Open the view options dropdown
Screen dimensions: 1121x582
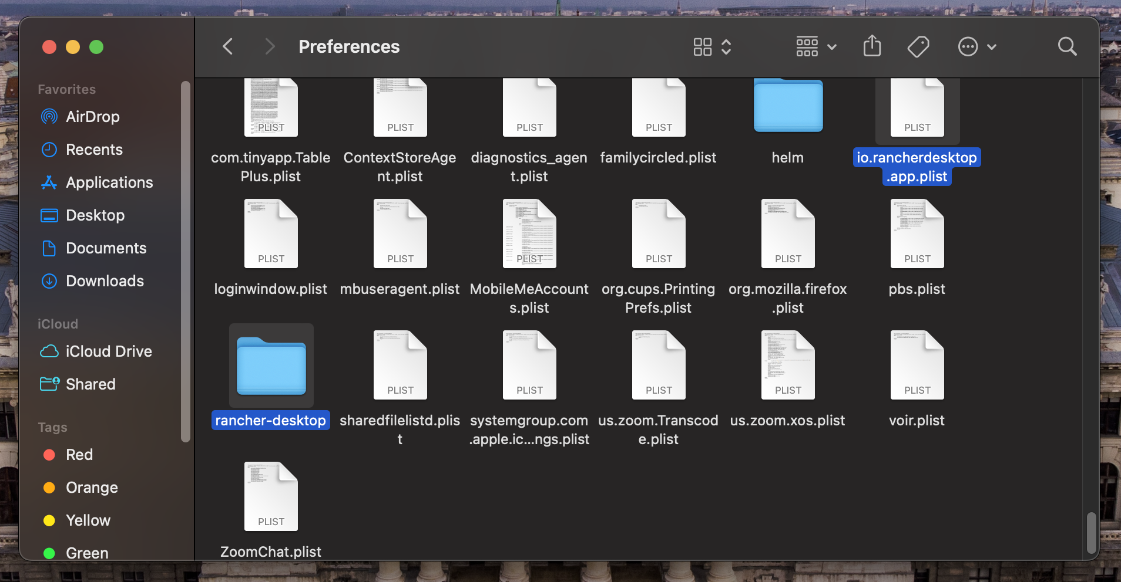(712, 46)
